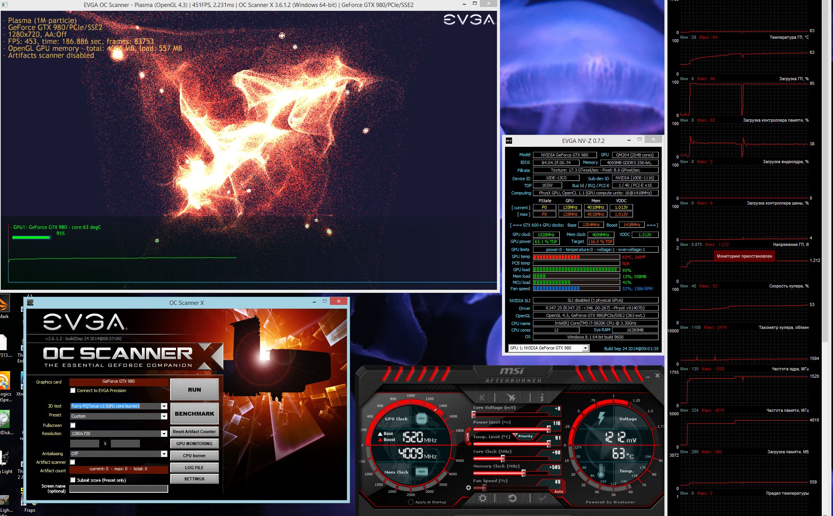Open Afterburner Kombustor K icon

pyautogui.click(x=482, y=397)
